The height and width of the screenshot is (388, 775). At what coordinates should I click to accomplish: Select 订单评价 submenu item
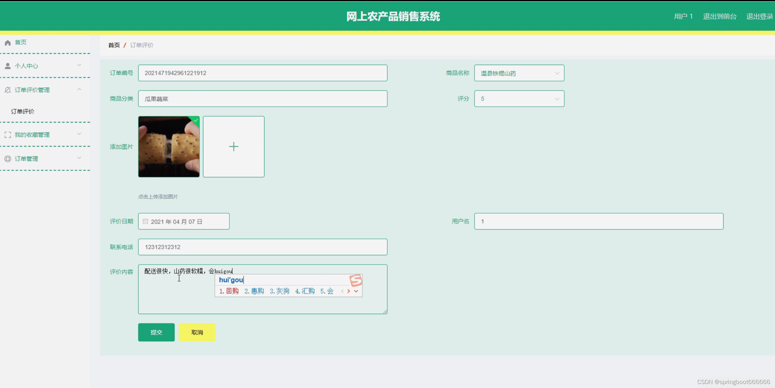coord(23,112)
